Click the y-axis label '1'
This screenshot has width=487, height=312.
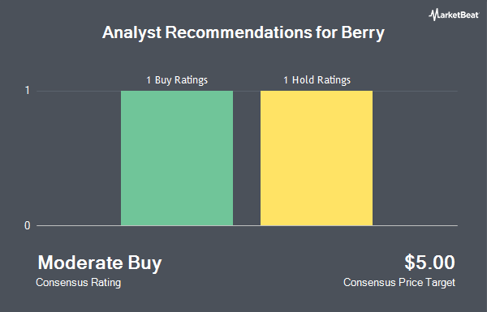(x=28, y=91)
